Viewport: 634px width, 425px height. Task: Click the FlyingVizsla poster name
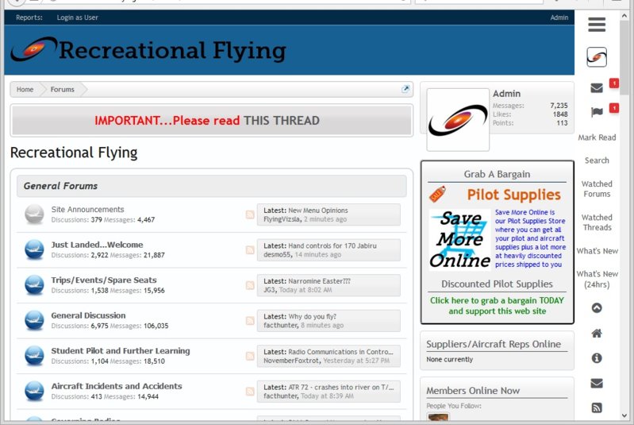click(282, 219)
